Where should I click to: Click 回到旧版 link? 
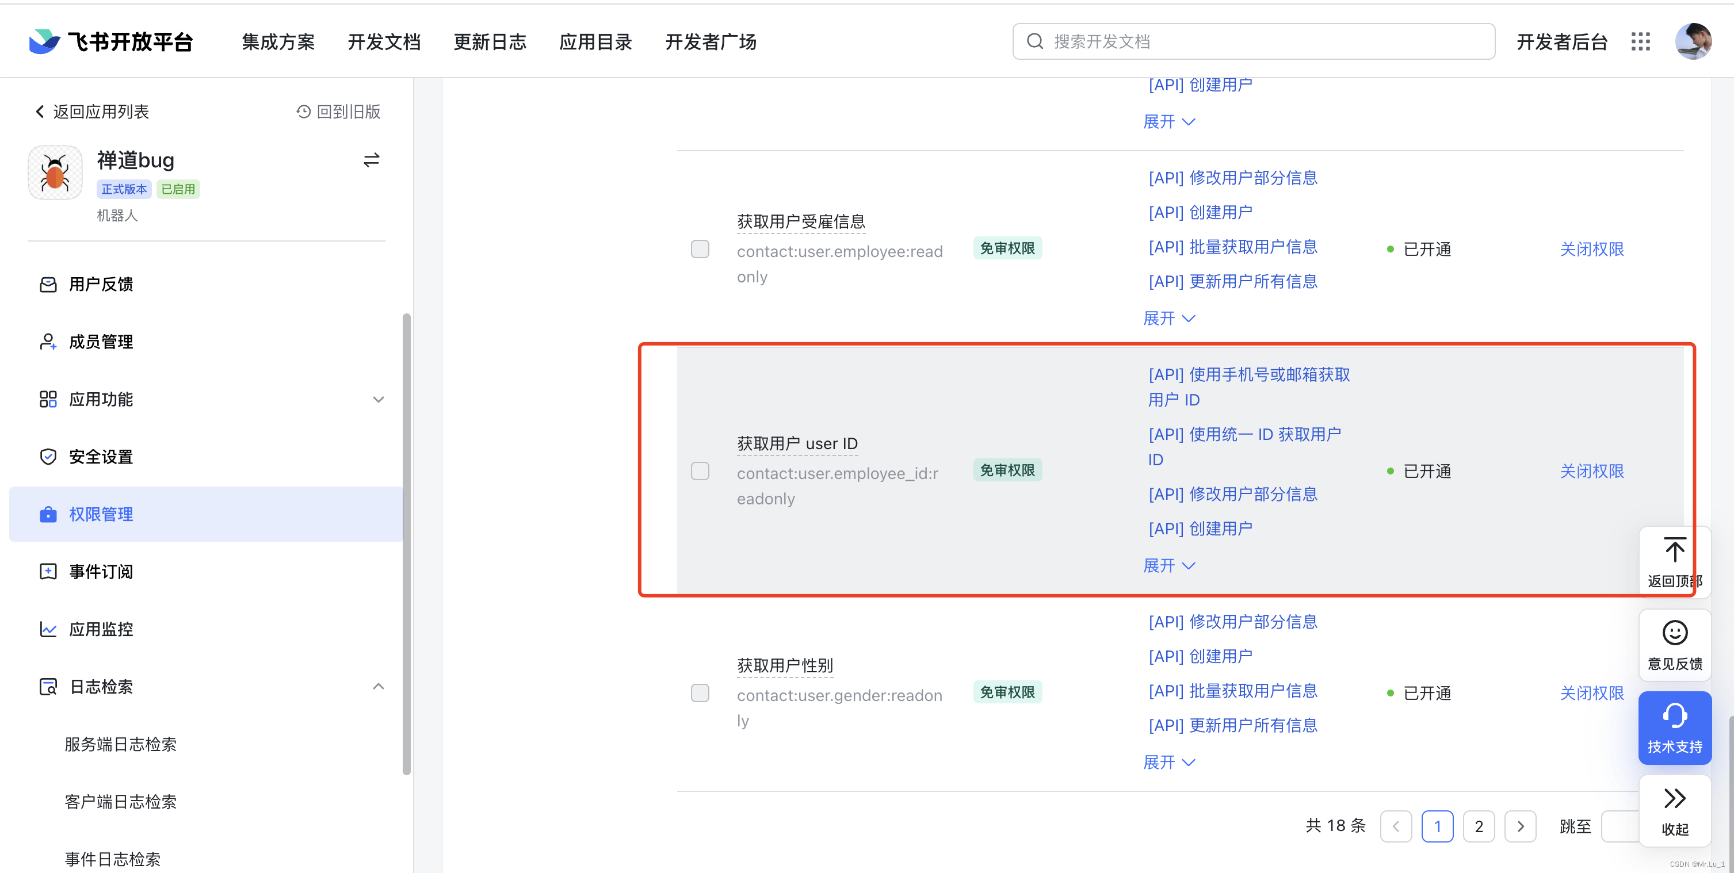348,112
